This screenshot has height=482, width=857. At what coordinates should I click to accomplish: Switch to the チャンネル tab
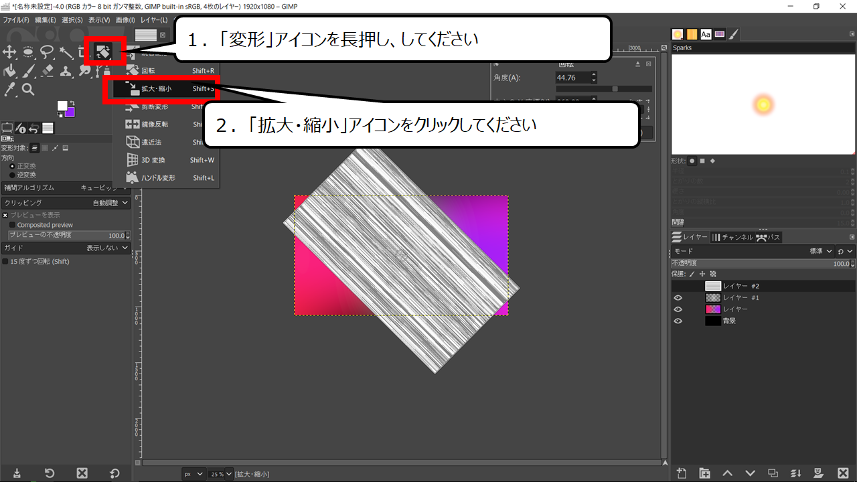[732, 237]
